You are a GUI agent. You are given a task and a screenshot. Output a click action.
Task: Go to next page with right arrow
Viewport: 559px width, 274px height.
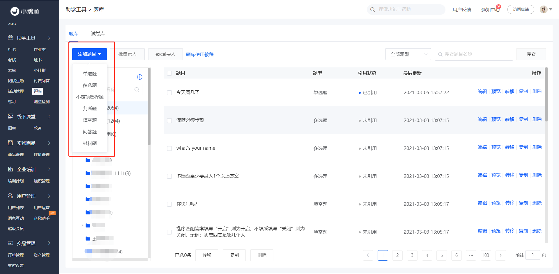coord(501,255)
